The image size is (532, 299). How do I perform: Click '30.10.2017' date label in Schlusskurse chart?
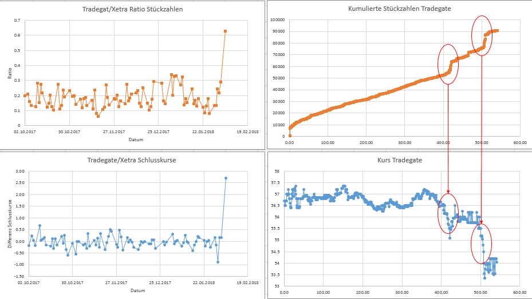coord(73,283)
